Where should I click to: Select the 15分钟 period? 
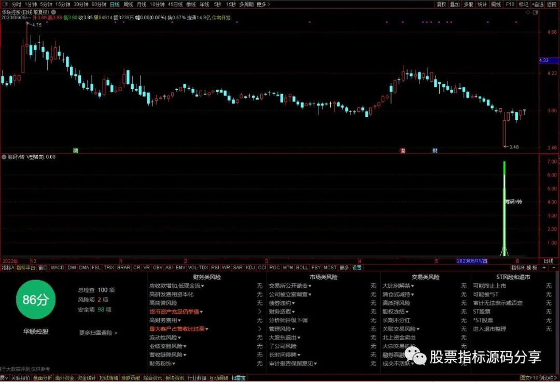click(63, 4)
